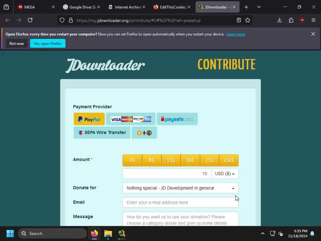Open the USD ($) currency dropdown

point(224,174)
